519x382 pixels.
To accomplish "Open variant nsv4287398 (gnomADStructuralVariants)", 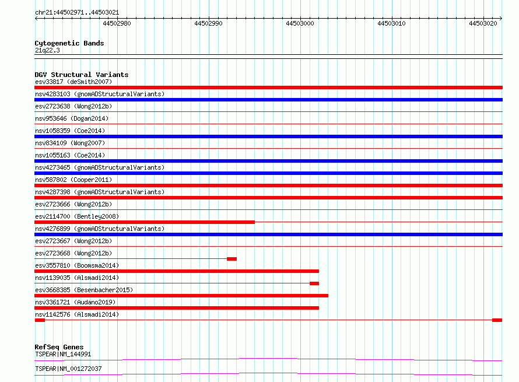I will 100,192.
